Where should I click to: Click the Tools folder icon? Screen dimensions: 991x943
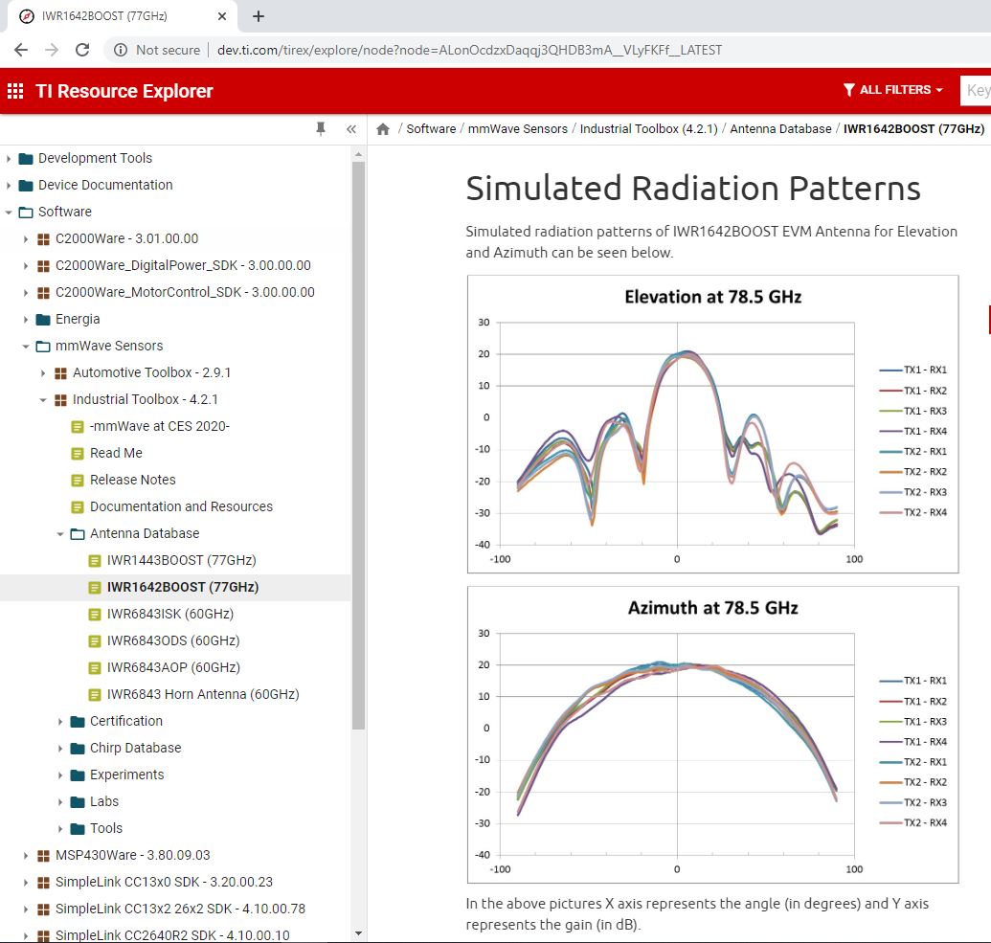78,829
